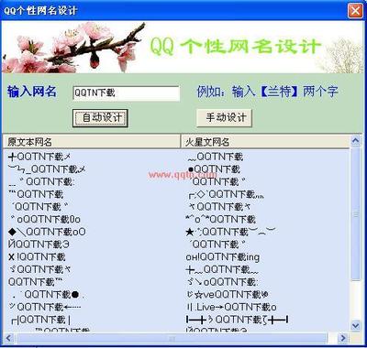Focus the 输入网名 text field
The width and height of the screenshot is (367, 348).
[126, 93]
